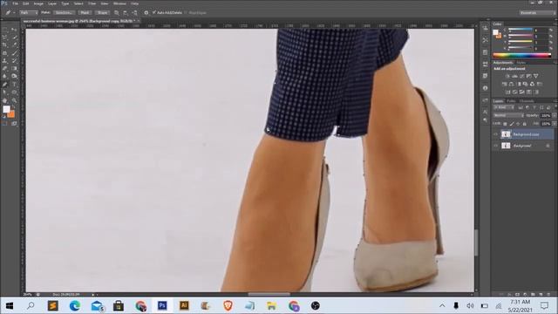
Task: Open the Window menu
Action: (119, 3)
